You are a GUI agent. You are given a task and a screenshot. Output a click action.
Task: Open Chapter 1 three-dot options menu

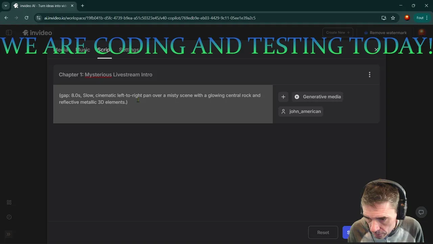tap(369, 75)
